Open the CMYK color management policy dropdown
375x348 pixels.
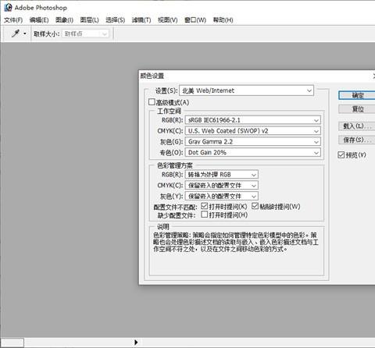point(221,186)
